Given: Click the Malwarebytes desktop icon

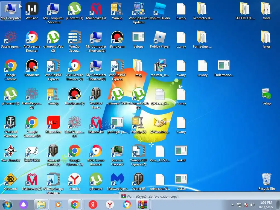Looking at the screenshot, I should tap(117, 182).
